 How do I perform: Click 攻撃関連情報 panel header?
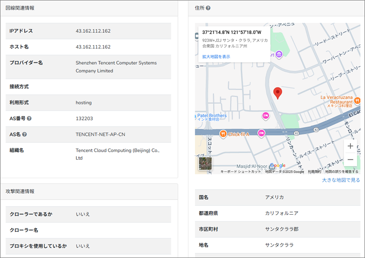tap(20, 191)
